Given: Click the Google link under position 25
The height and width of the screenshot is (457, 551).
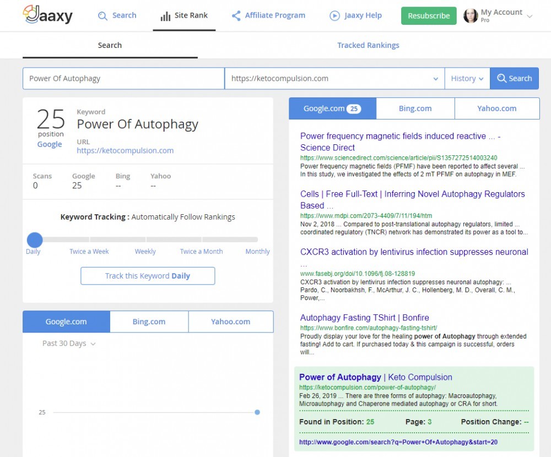Looking at the screenshot, I should [x=50, y=144].
